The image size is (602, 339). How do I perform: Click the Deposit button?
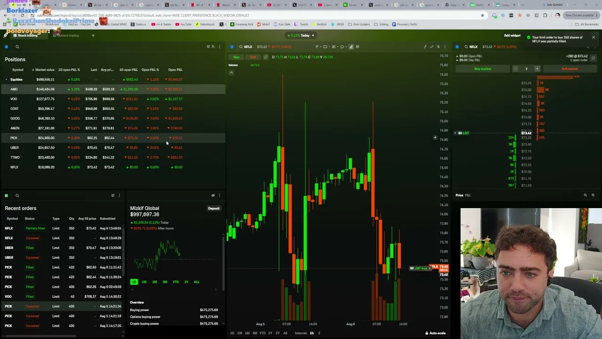click(214, 208)
